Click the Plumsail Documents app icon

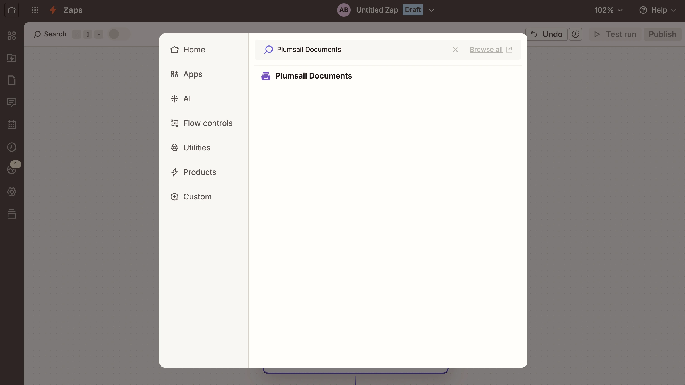pyautogui.click(x=266, y=76)
